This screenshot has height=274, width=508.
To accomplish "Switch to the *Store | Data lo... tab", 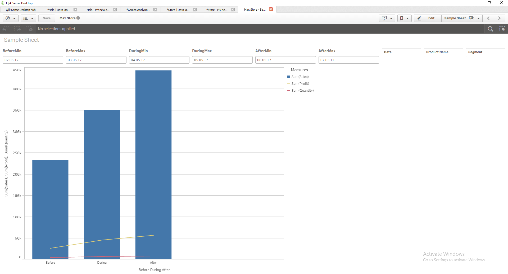I will (x=178, y=10).
